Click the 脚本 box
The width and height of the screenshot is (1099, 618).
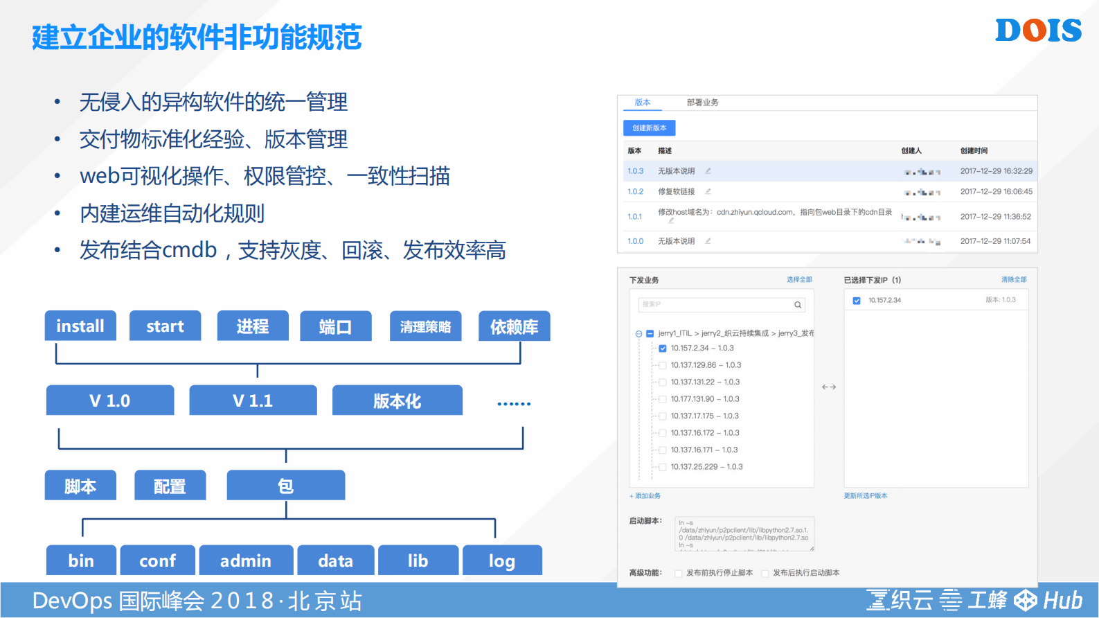point(80,486)
